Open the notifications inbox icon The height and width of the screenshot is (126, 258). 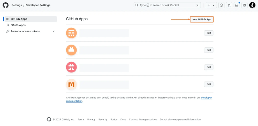[x=237, y=5]
